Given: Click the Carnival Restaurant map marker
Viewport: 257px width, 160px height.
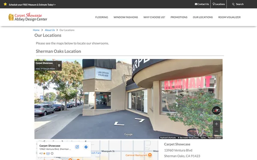Looking at the screenshot, I should [150, 155].
